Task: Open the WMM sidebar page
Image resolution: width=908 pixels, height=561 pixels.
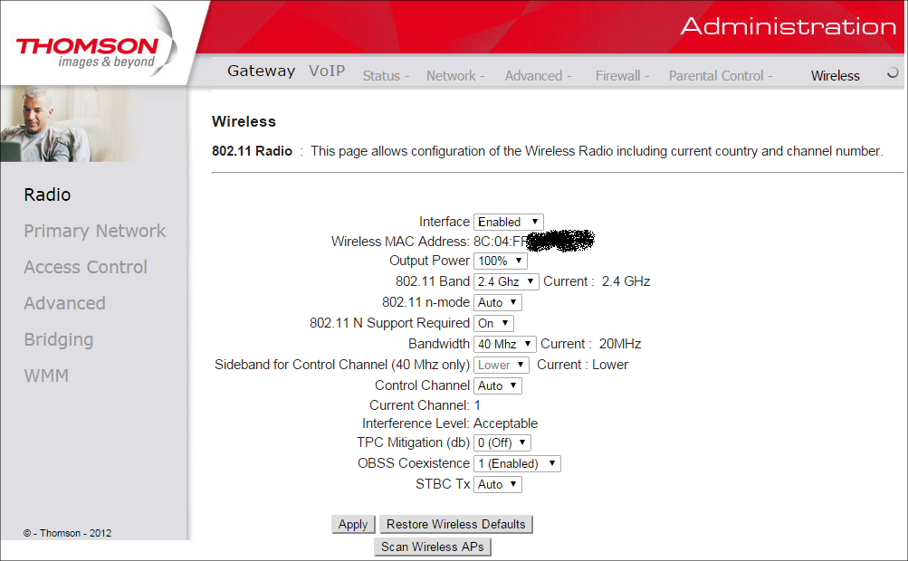Action: tap(46, 376)
